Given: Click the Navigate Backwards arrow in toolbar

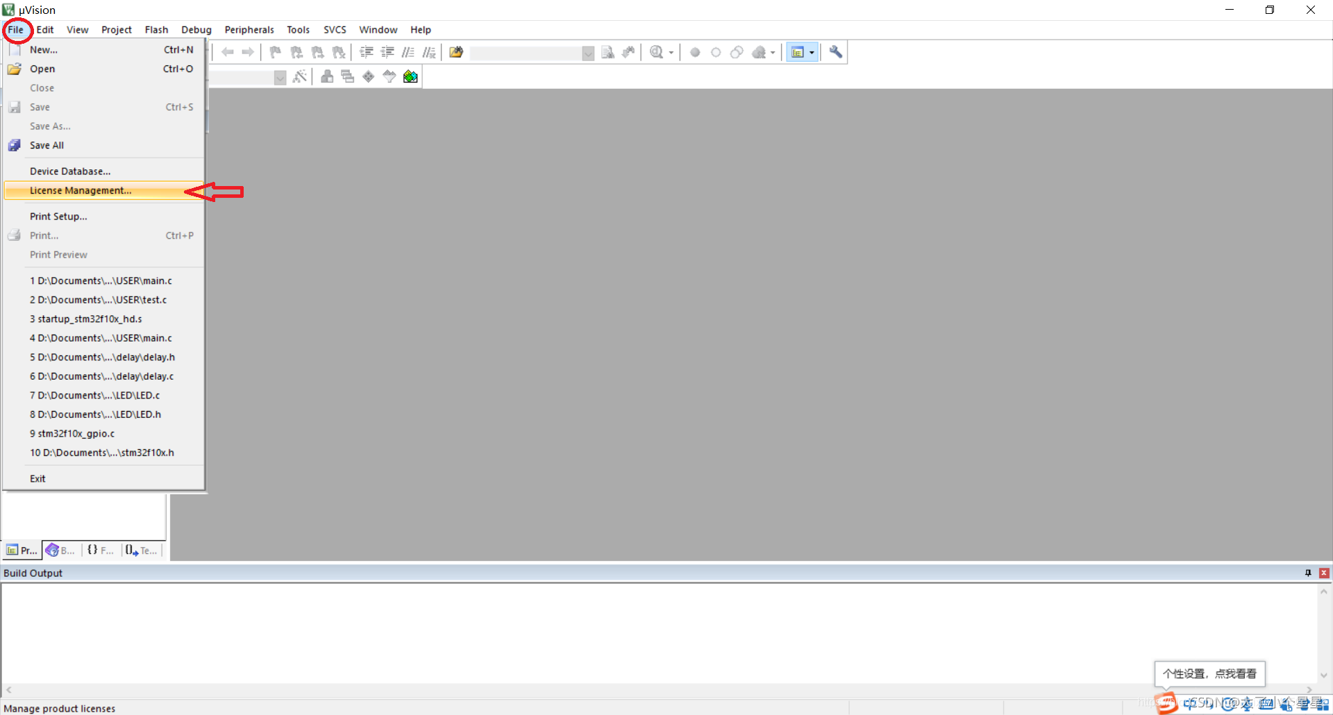Looking at the screenshot, I should pos(227,52).
